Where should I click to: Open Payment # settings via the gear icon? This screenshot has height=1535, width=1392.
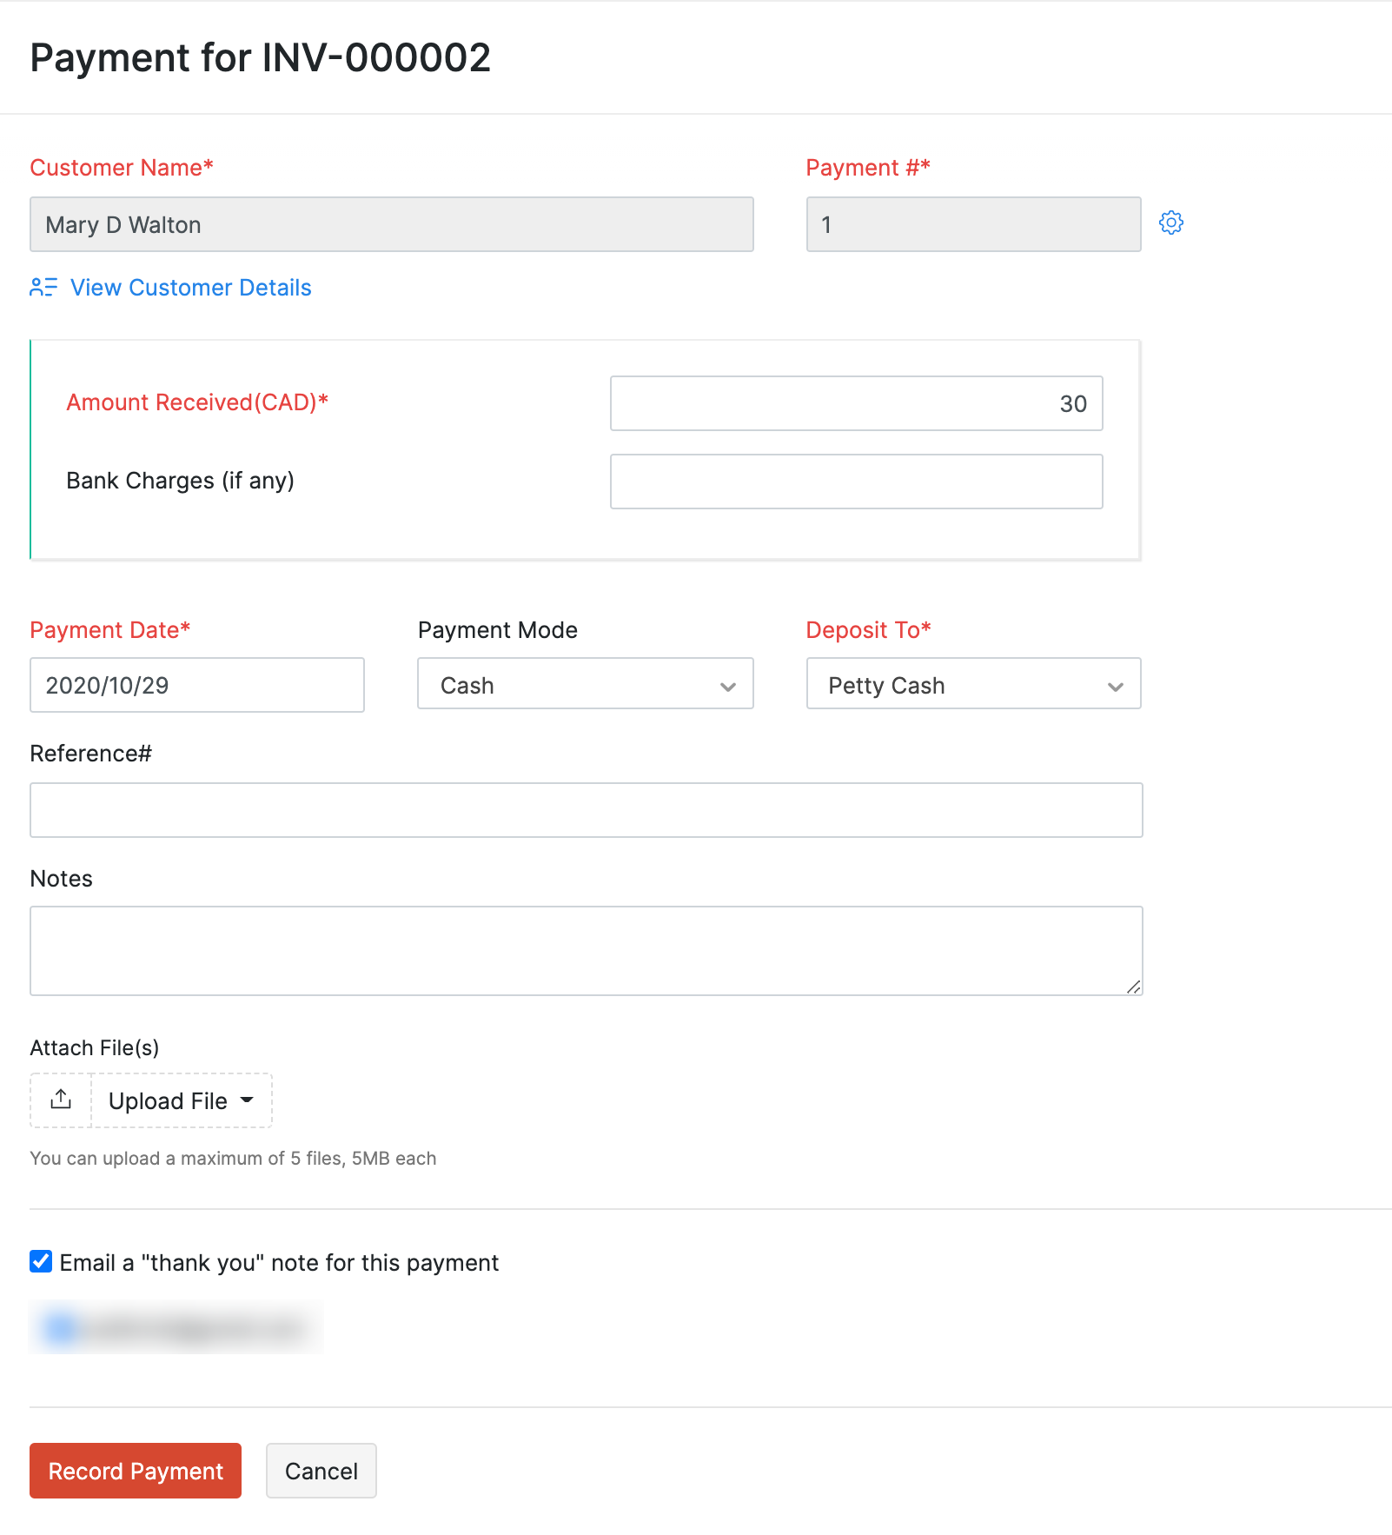tap(1172, 223)
